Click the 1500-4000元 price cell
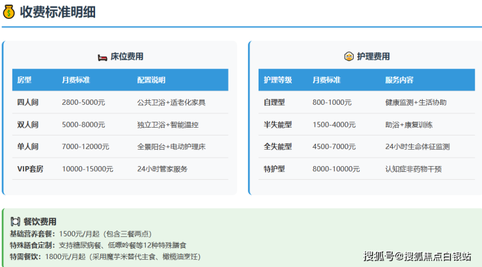482x267 pixels. tap(334, 125)
